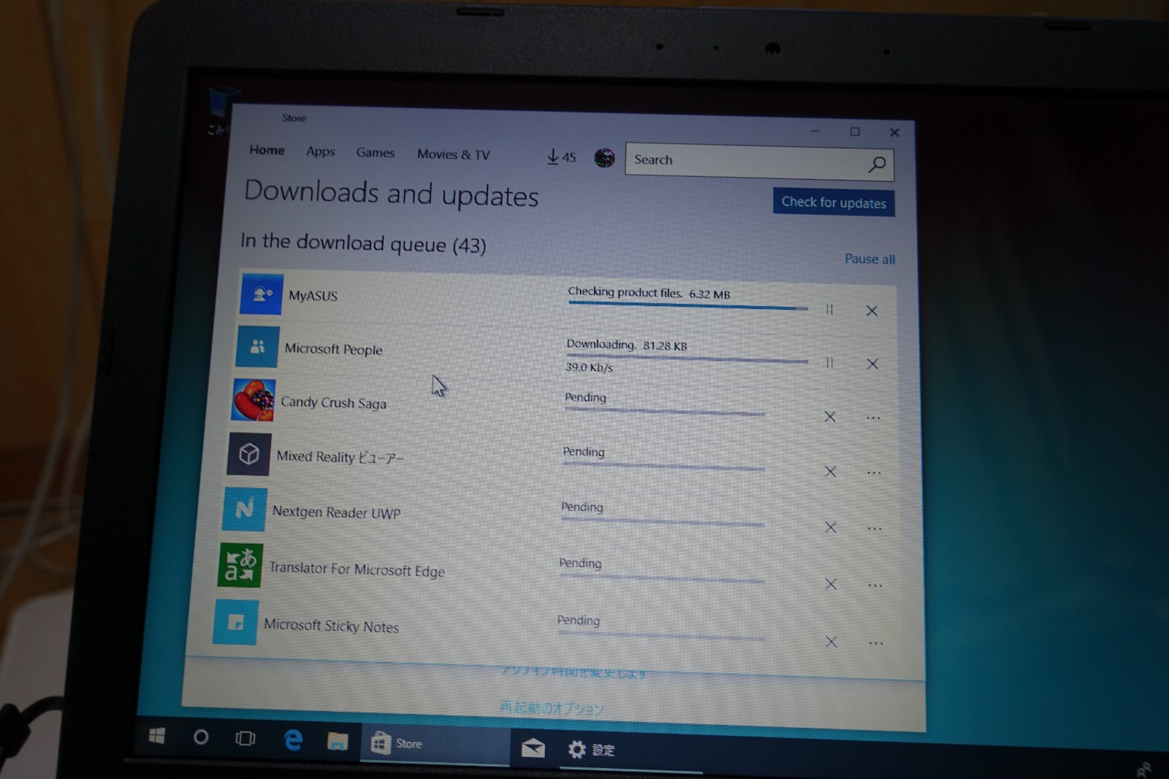Open more options for Microsoft Sticky Notes
The image size is (1169, 779).
point(876,643)
